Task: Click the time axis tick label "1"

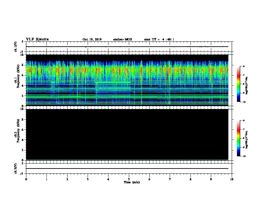Action: click(x=46, y=179)
